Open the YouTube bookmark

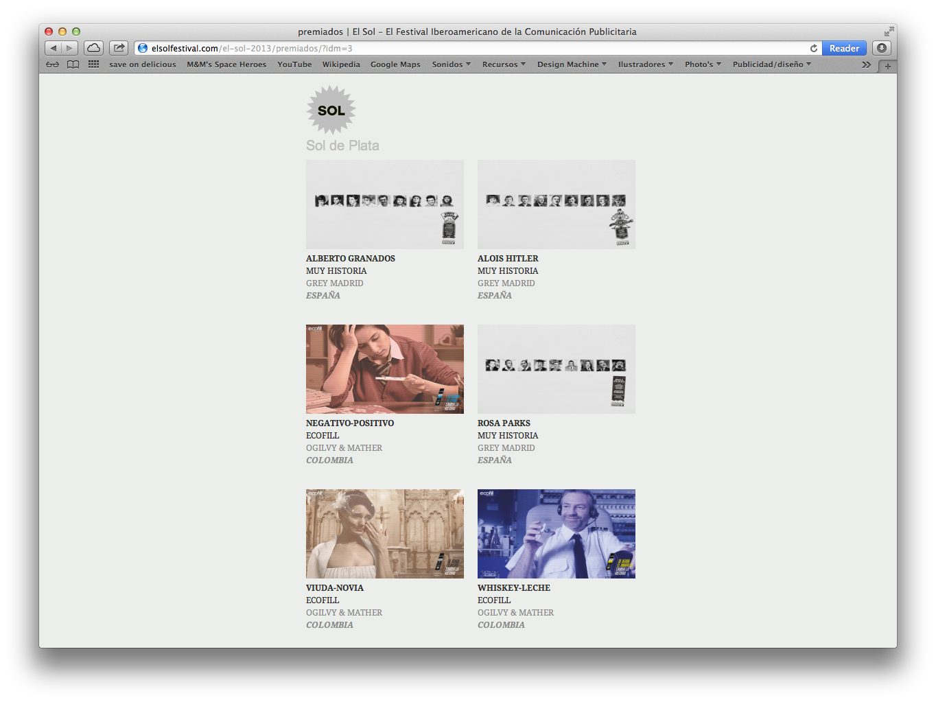(x=294, y=65)
